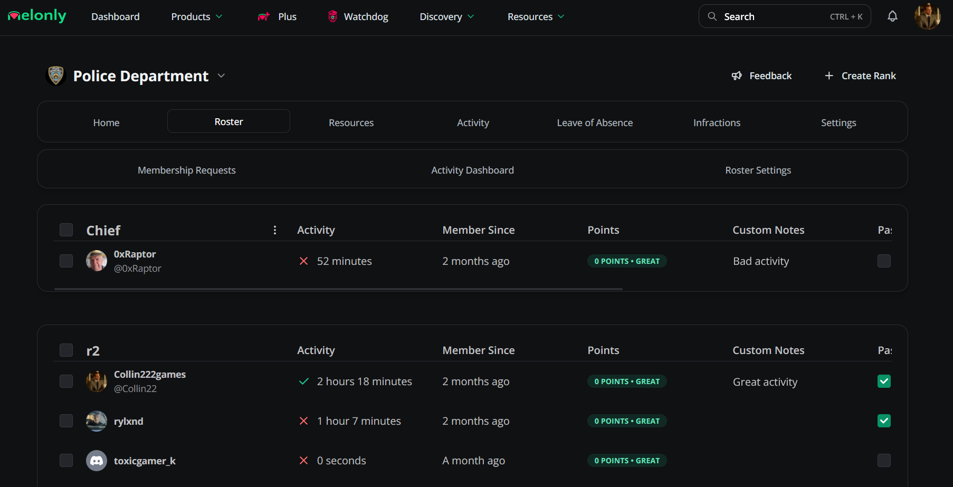Open the Feedback button
Image resolution: width=953 pixels, height=487 pixels.
761,76
